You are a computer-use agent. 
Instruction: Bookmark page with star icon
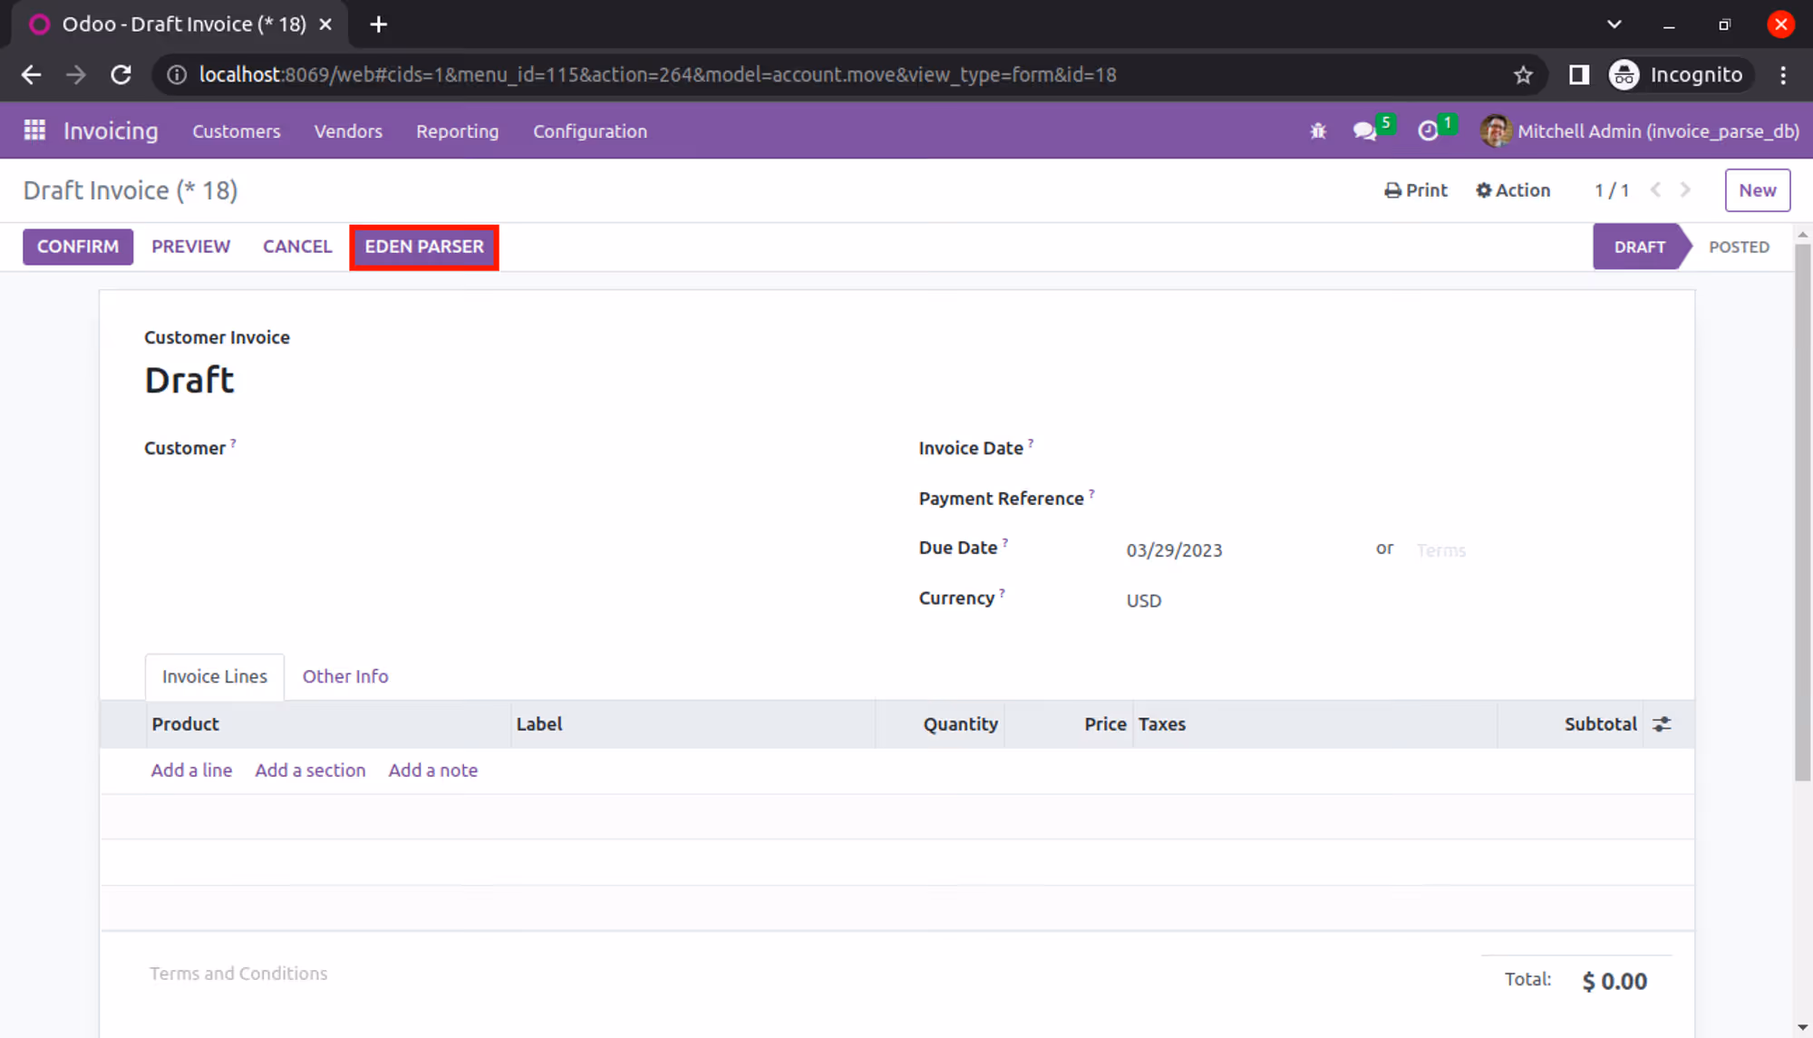click(x=1523, y=75)
